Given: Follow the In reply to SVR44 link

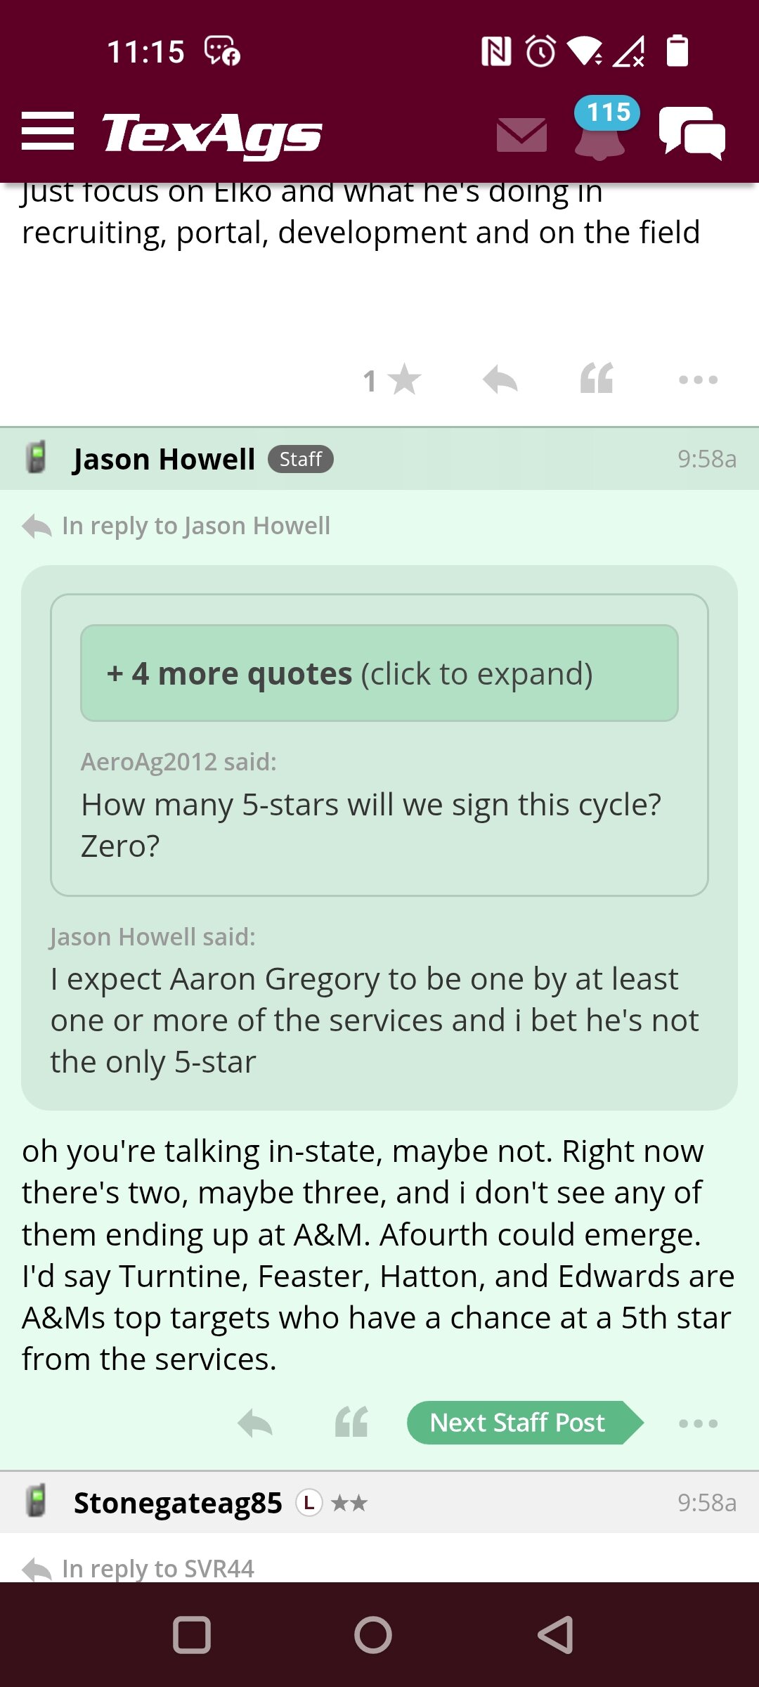Looking at the screenshot, I should (x=158, y=1568).
